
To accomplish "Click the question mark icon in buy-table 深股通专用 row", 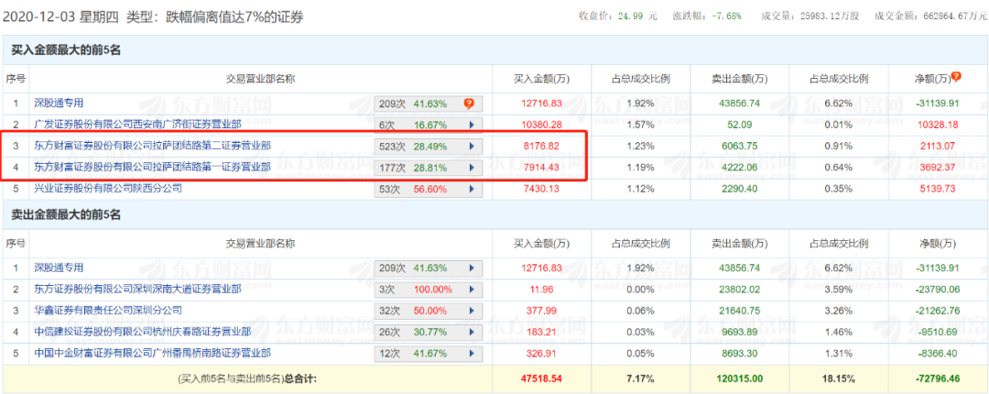I will coord(469,104).
